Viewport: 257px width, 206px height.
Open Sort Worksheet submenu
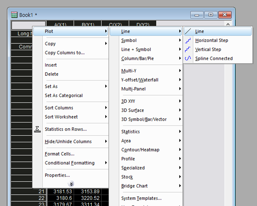tap(71, 117)
